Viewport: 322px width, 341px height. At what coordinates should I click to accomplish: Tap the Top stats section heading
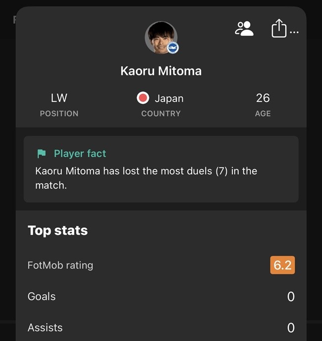coord(57,230)
